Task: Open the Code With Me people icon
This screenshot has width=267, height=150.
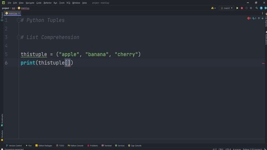Action: 213,8
